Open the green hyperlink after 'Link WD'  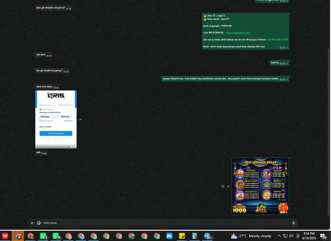pyautogui.click(x=238, y=32)
